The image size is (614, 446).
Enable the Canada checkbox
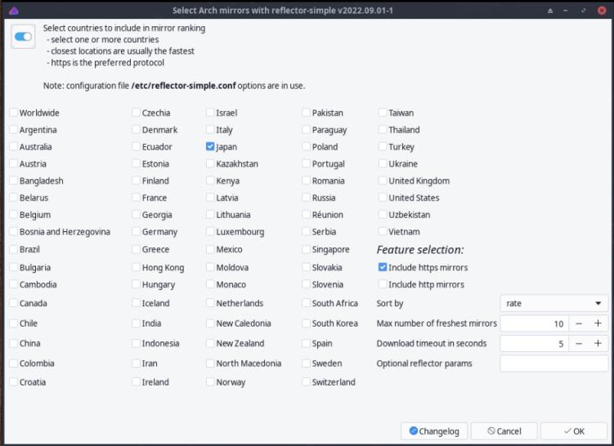pyautogui.click(x=13, y=303)
